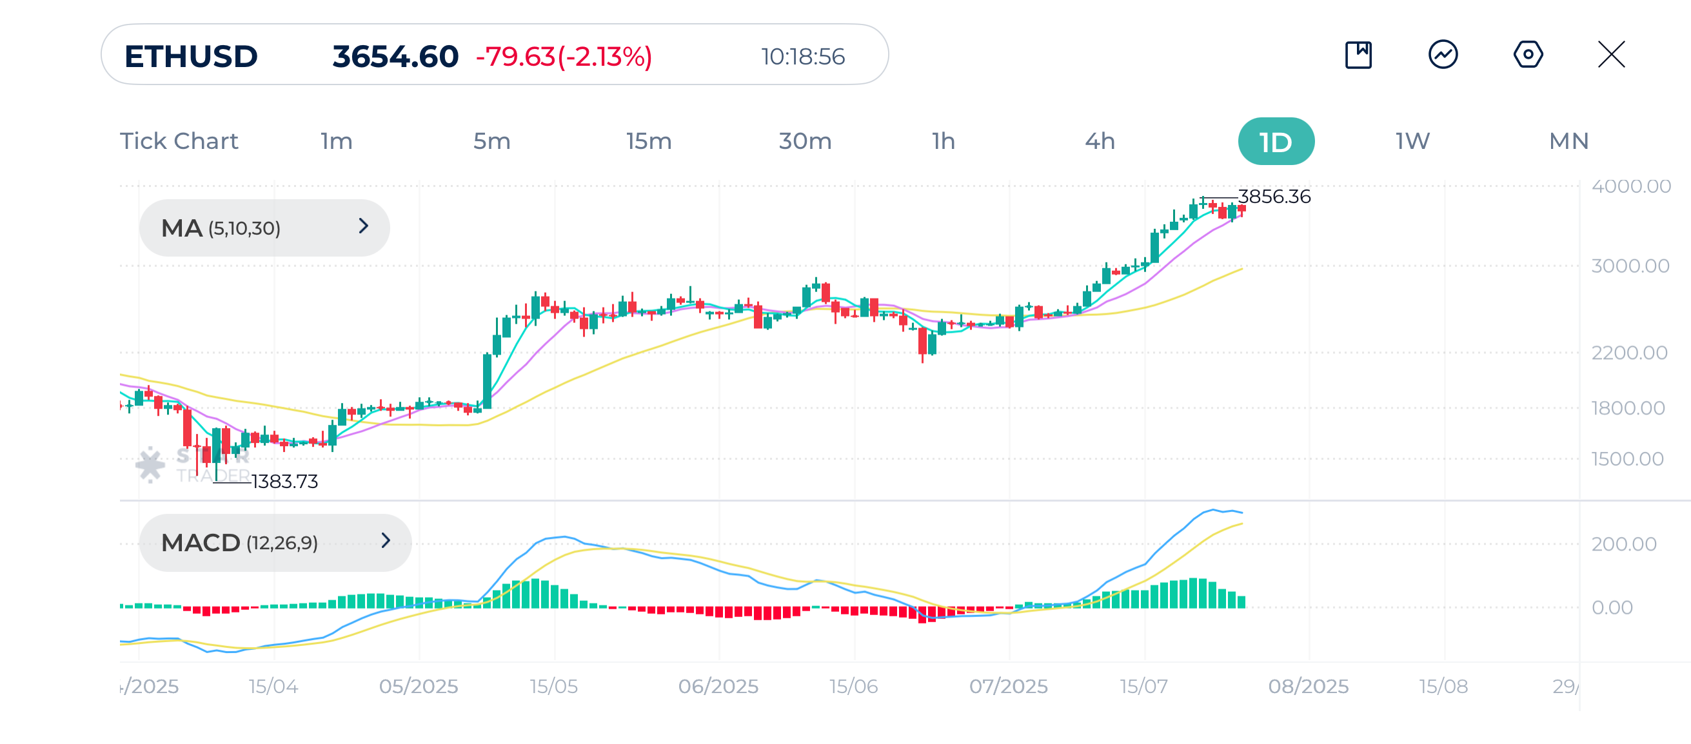Click the active 1D timeframe button
This screenshot has width=1691, height=744.
pyautogui.click(x=1276, y=142)
